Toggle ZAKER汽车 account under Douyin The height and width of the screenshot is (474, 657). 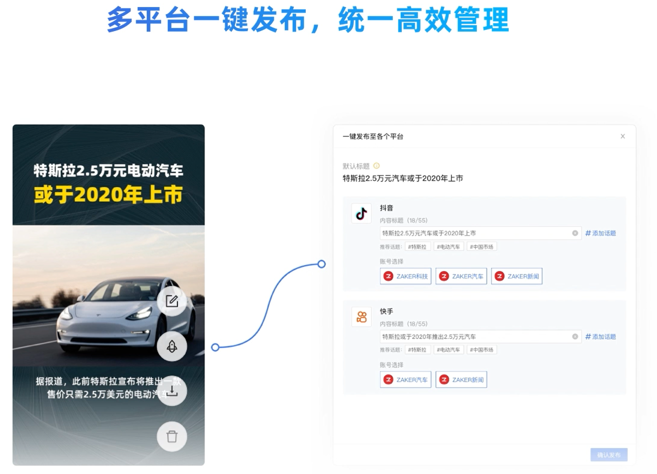click(x=461, y=276)
